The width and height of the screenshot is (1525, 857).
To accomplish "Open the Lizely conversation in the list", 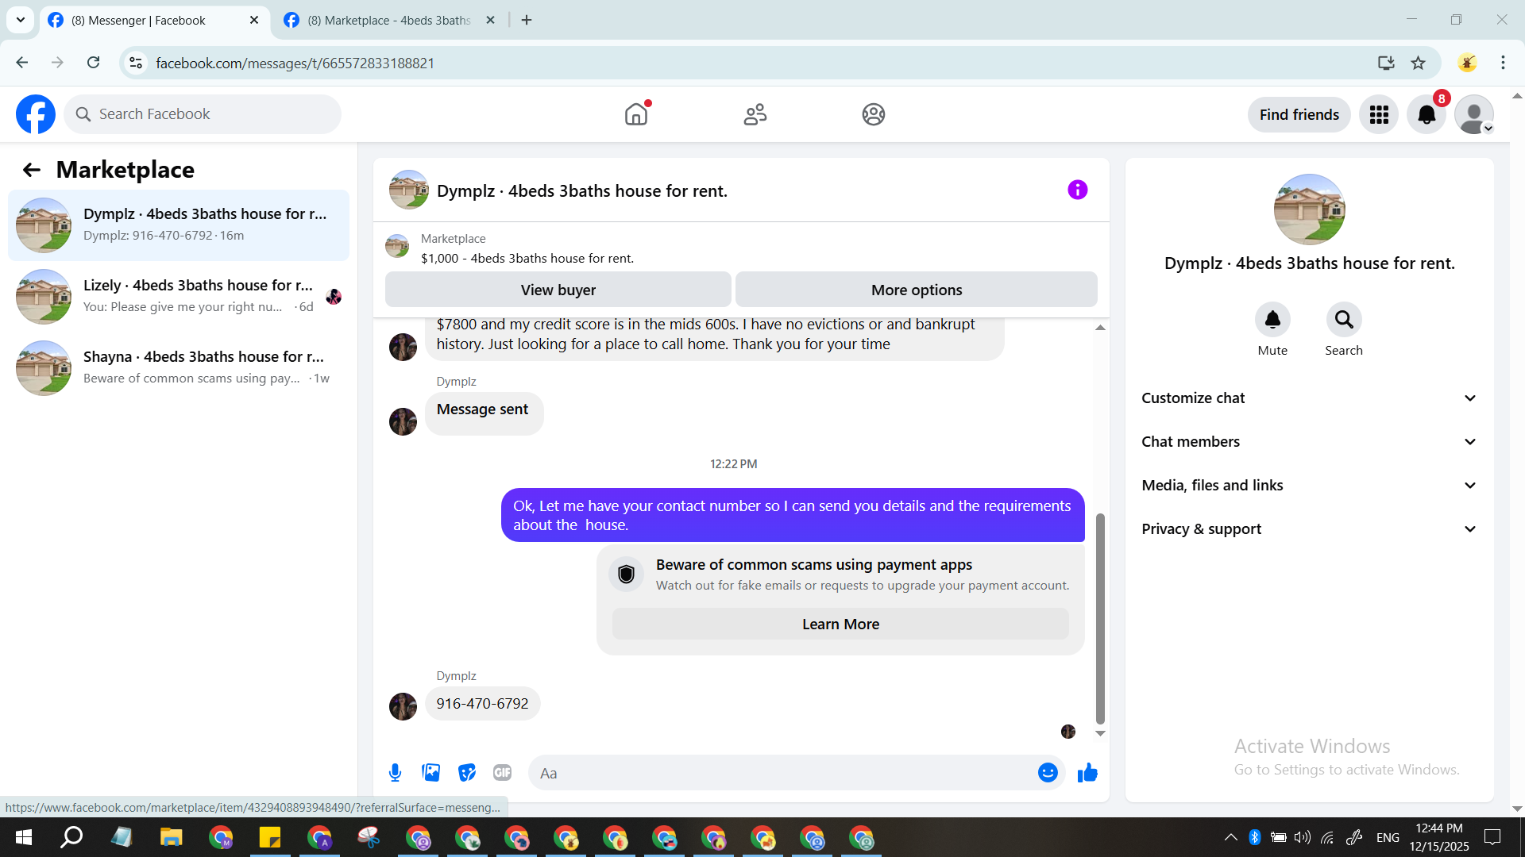I will 179,297.
